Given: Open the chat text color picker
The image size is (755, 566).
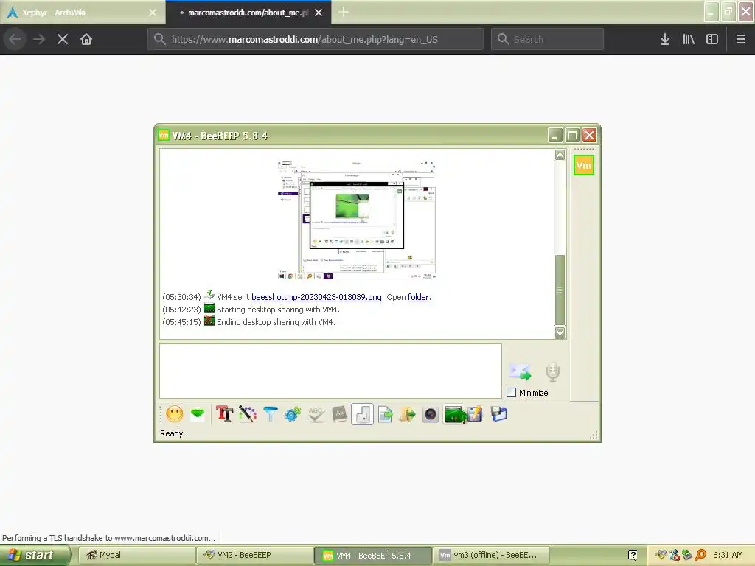Looking at the screenshot, I should point(248,414).
